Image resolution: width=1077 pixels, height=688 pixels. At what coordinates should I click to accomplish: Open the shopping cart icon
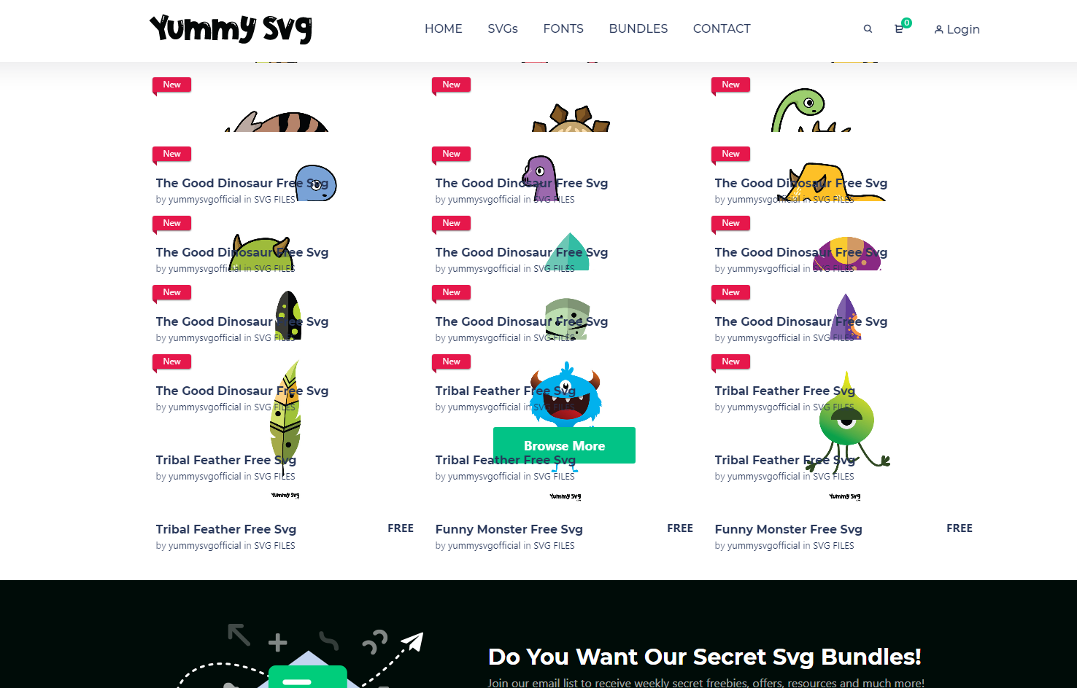[x=899, y=29]
